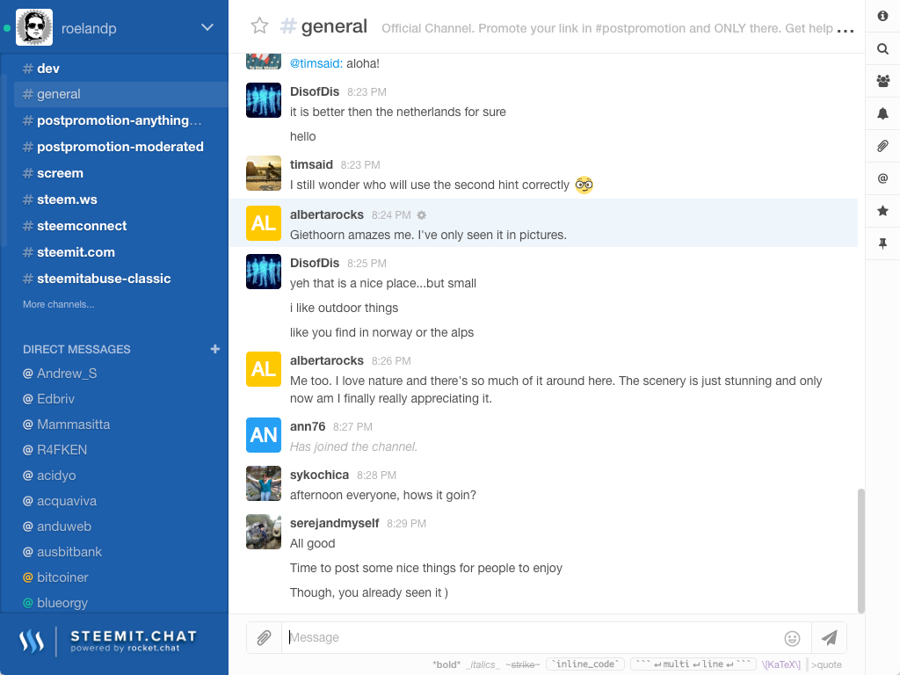Select the general channel in sidebar
This screenshot has height=675, width=900.
point(121,94)
